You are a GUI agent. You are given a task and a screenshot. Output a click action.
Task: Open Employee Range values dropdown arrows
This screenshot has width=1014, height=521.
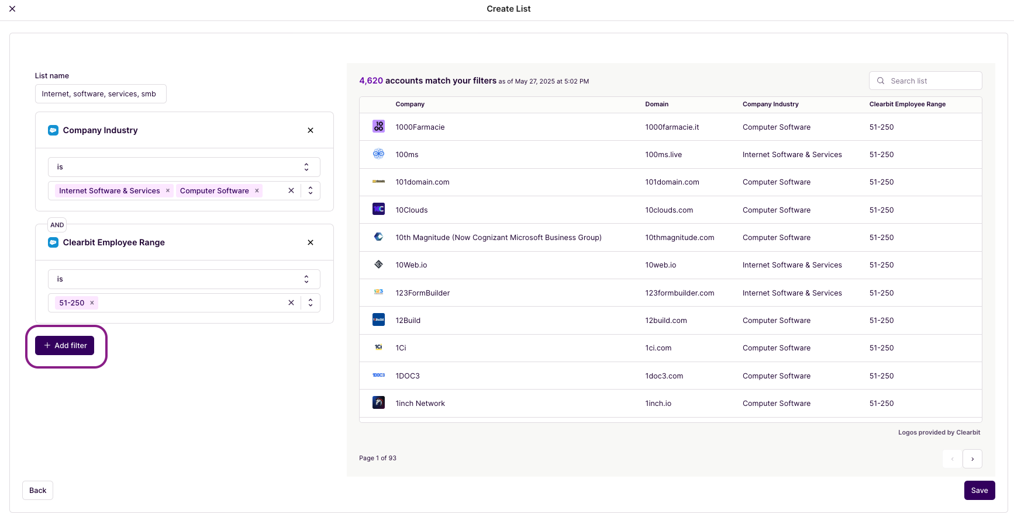311,303
